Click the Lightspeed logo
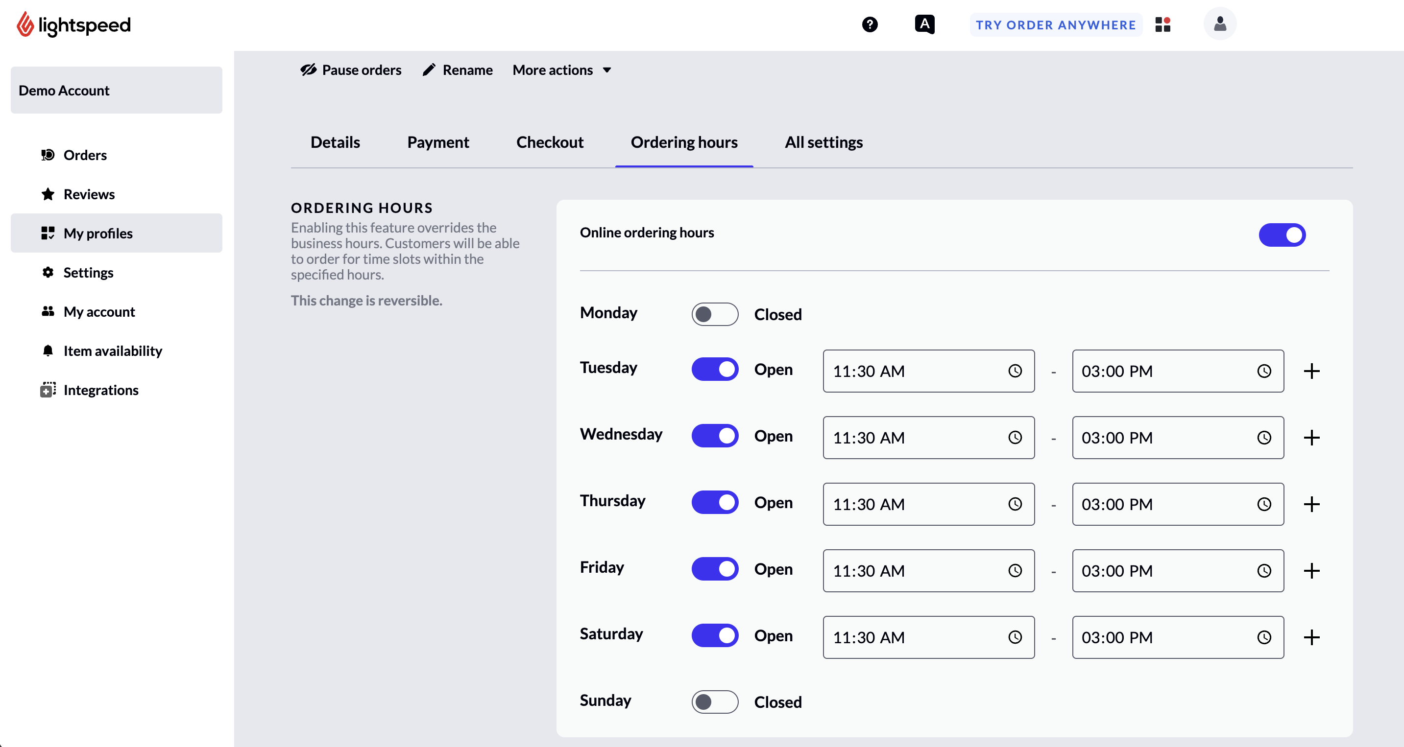1404x747 pixels. 73,24
